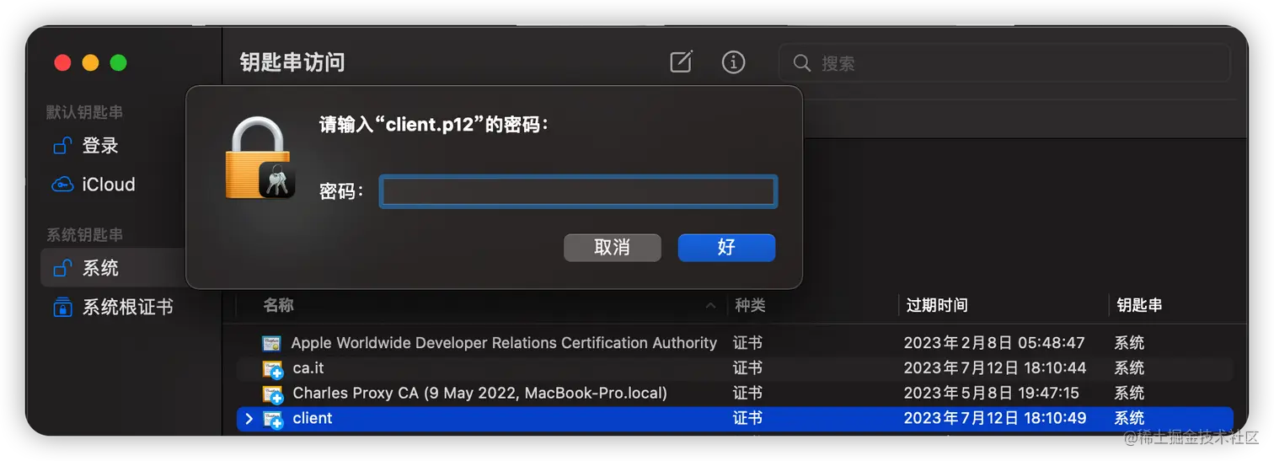Click expiry date 2023年2月8日 05:48:47
Viewport: 1274px width, 461px height.
994,343
